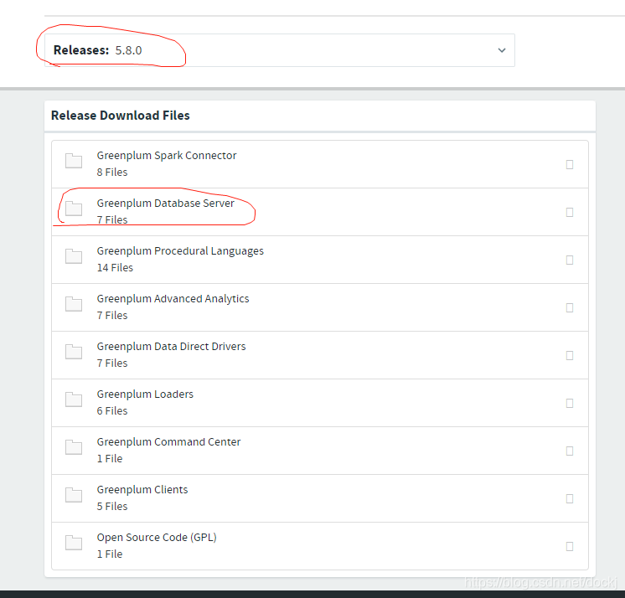Click the Greenplum Spark Connector folder icon
The image size is (625, 598).
[x=74, y=161]
